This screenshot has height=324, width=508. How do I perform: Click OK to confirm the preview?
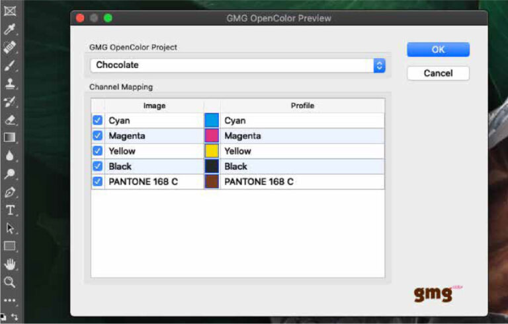coord(438,49)
